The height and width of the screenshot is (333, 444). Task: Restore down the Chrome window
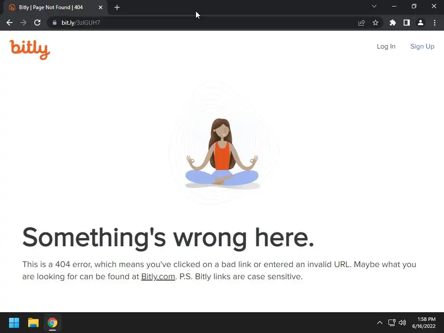pos(414,6)
